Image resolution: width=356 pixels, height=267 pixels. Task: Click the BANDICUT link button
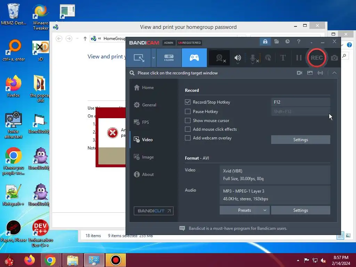pos(153,211)
